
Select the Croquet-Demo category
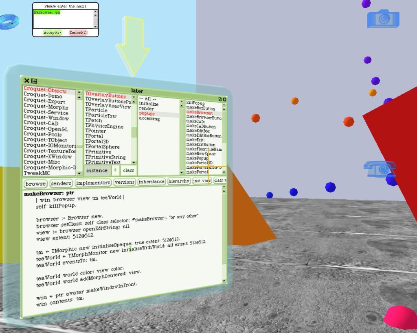(43, 95)
